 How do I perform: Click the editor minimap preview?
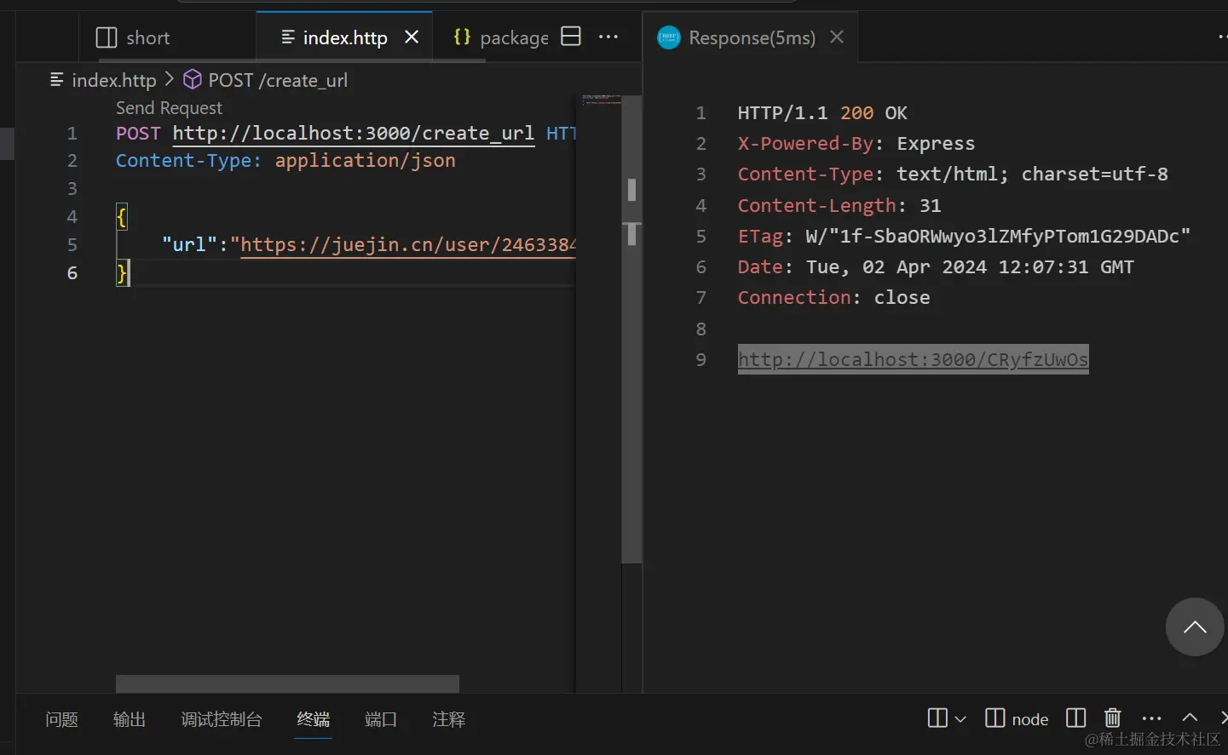pos(602,100)
